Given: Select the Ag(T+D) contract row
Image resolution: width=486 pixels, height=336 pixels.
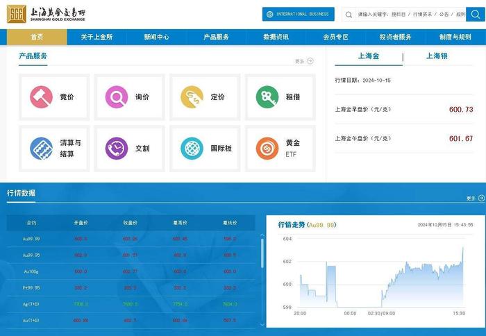Looking at the screenshot, I should (x=131, y=304).
